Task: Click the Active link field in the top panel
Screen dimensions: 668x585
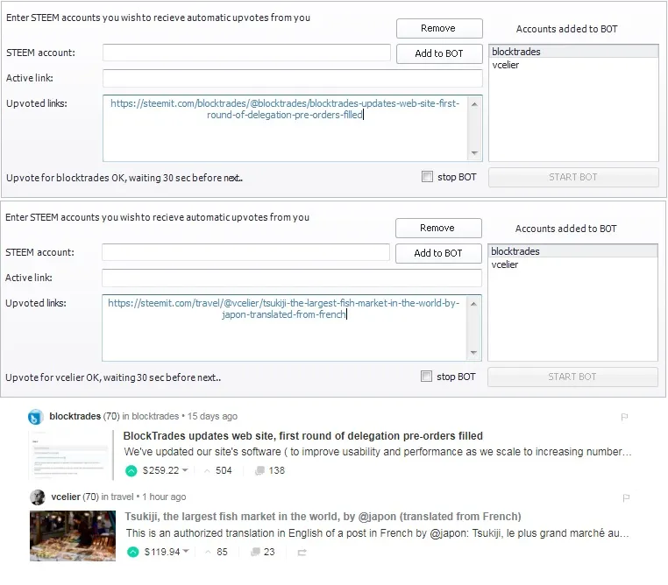Action: click(x=292, y=78)
